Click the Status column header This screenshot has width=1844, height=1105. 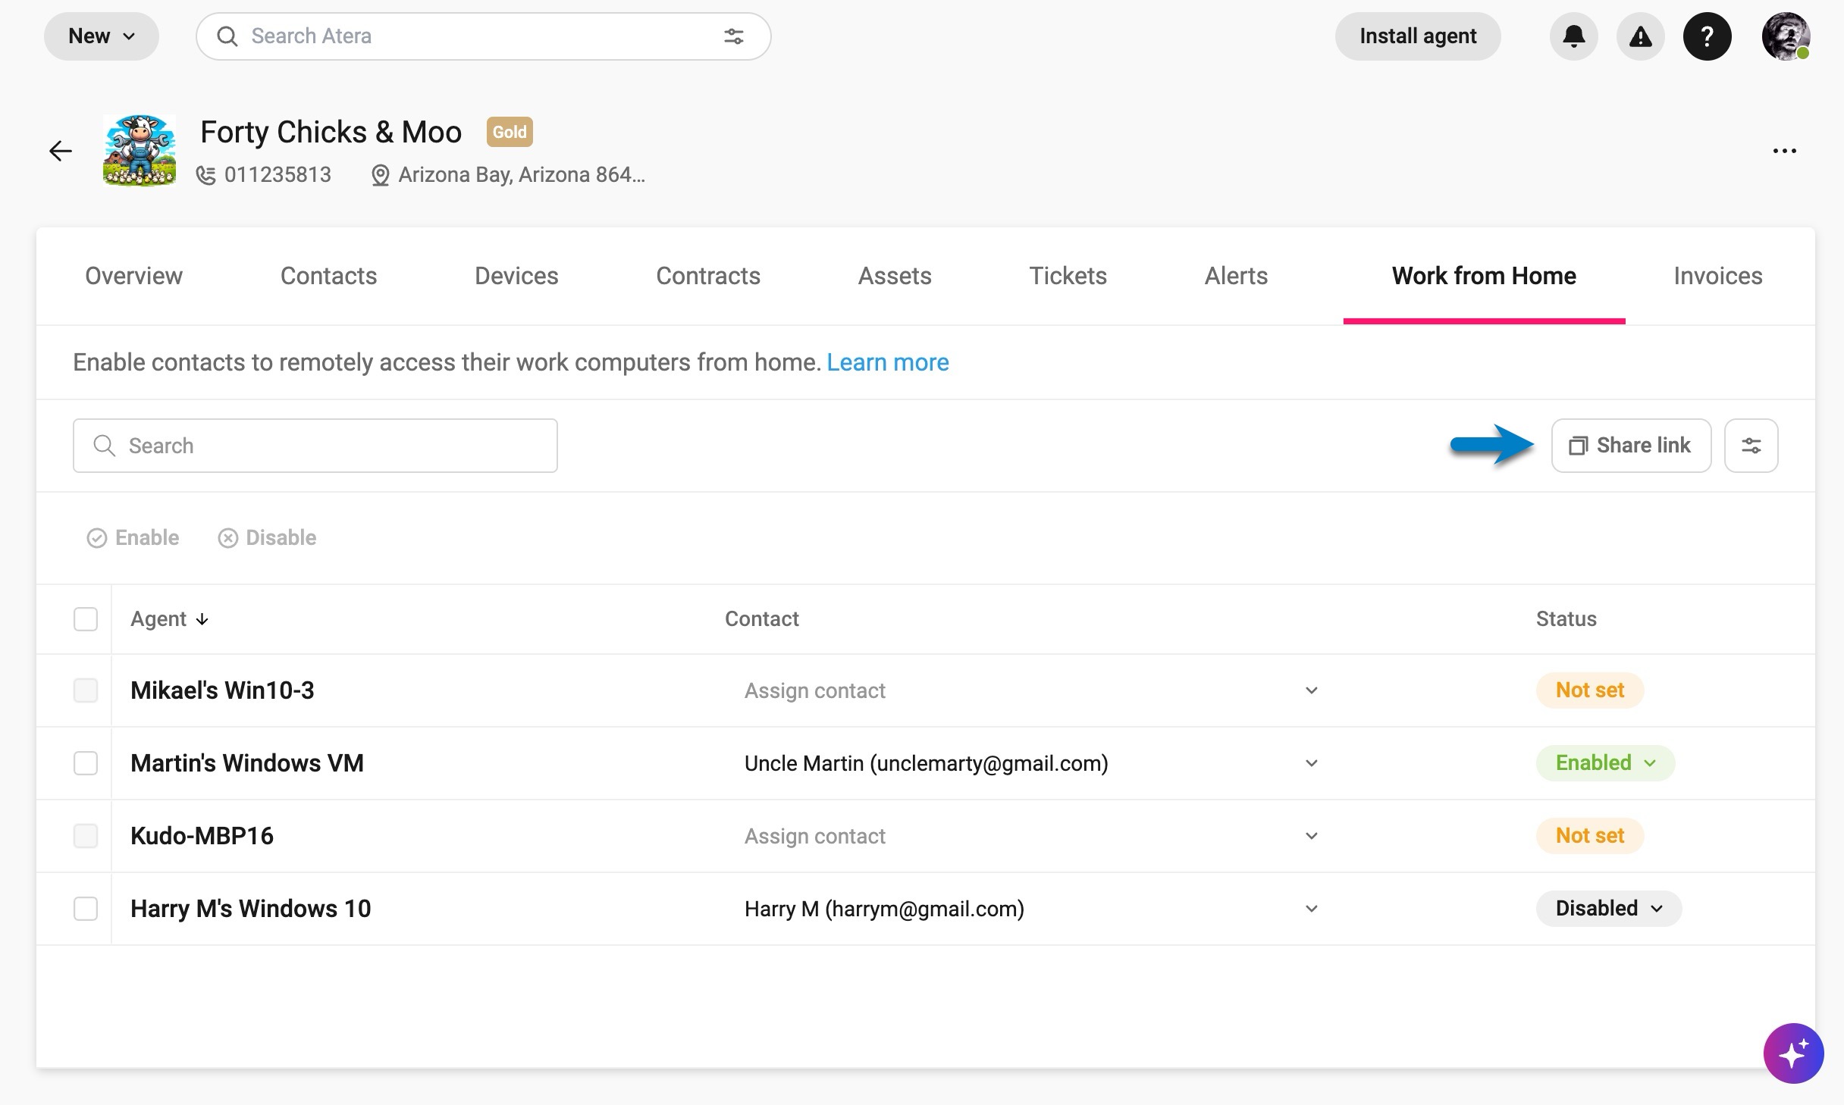click(x=1566, y=619)
